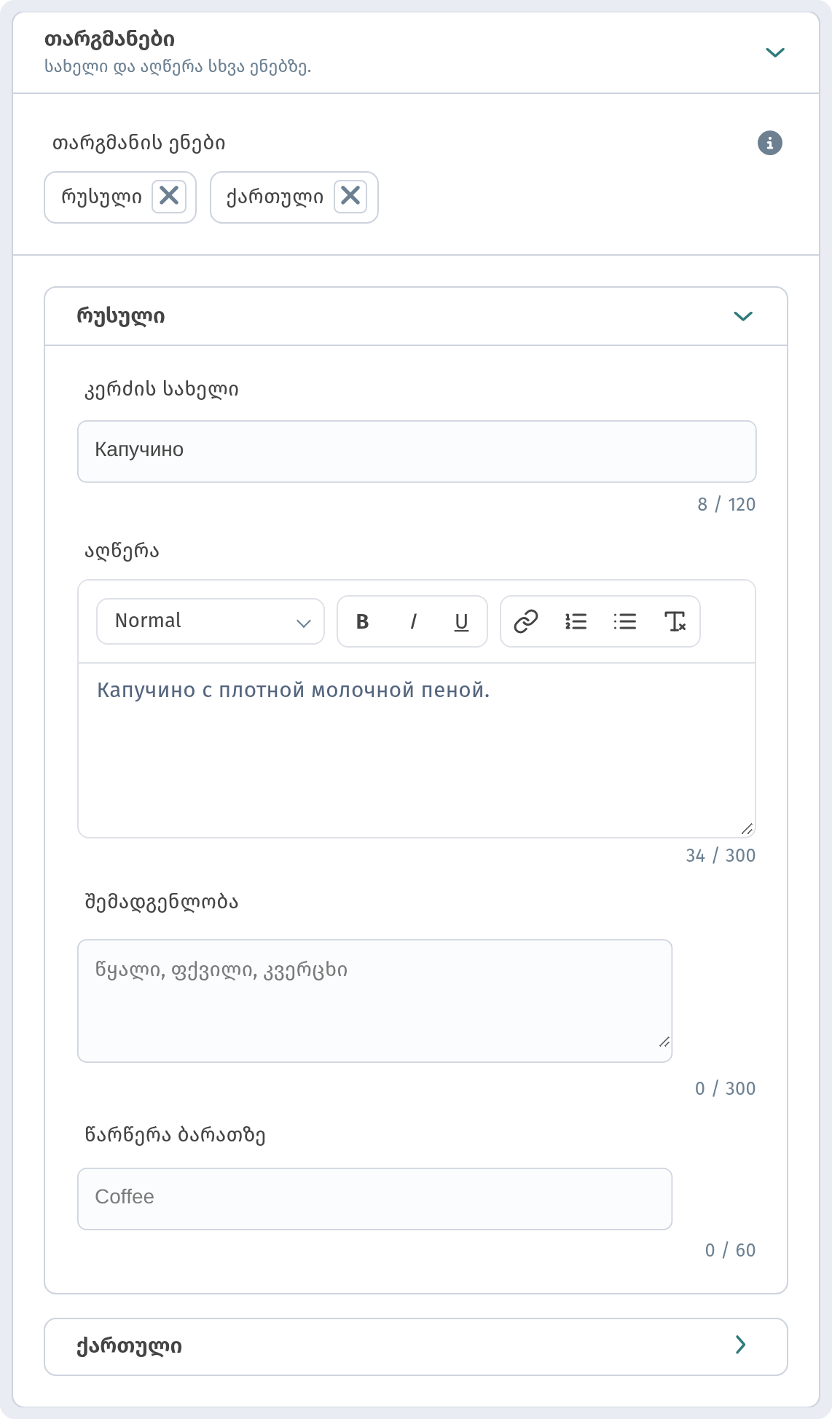The width and height of the screenshot is (832, 1419).
Task: Click the 8 / 120 character counter
Action: (726, 504)
